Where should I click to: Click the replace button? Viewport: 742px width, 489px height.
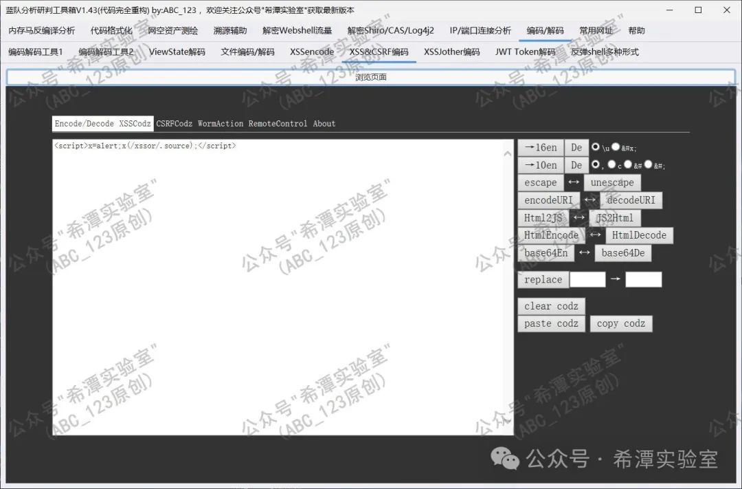[x=543, y=279]
